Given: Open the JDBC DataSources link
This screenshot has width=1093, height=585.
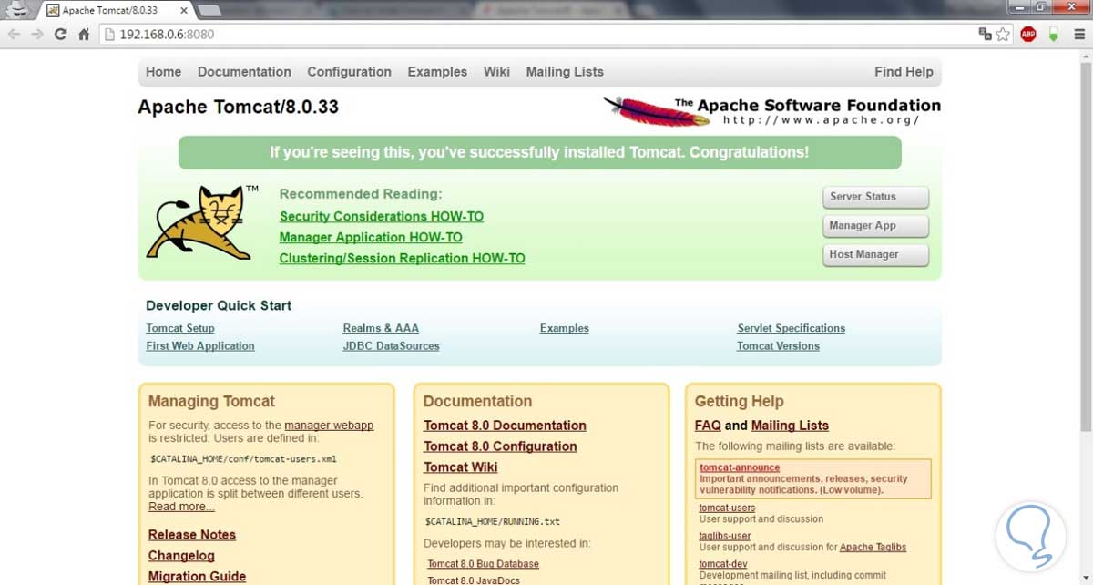Looking at the screenshot, I should click(392, 346).
